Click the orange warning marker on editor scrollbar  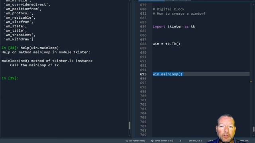pyautogui.click(x=251, y=81)
